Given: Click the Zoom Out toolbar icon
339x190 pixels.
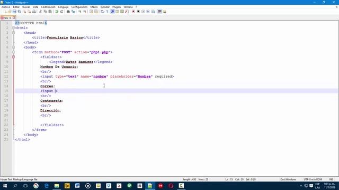Looking at the screenshot, I should point(85,12).
